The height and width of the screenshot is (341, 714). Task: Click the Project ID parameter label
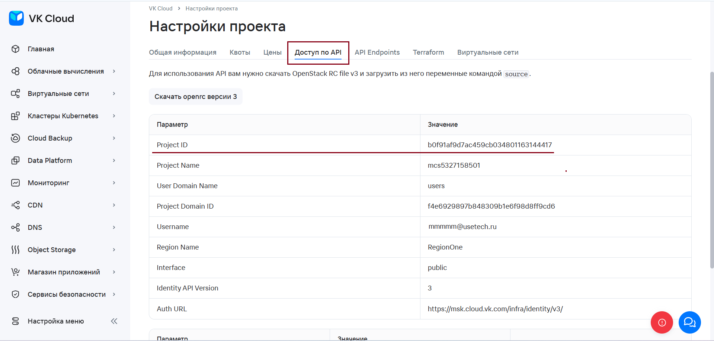[172, 145]
